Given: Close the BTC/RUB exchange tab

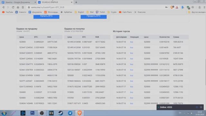Looking at the screenshot, I should (x=71, y=2).
